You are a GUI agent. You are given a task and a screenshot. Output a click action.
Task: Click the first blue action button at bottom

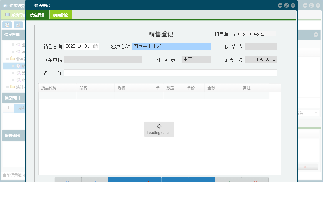121,179
